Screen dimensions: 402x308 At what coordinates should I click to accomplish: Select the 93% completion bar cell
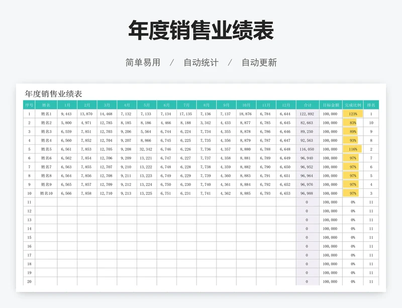(x=353, y=140)
